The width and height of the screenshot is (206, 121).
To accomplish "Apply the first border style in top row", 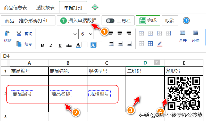I will [141, 33].
